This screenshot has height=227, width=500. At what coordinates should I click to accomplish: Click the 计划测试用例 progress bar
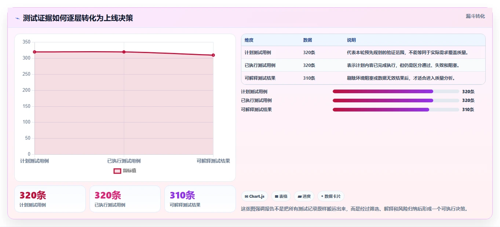pos(396,91)
